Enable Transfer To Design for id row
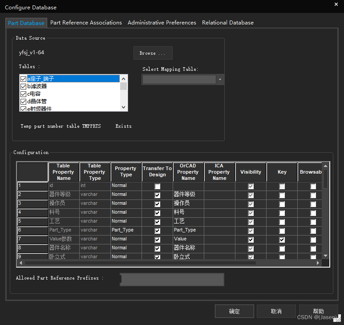Image resolution: width=344 pixels, height=325 pixels. 157,186
